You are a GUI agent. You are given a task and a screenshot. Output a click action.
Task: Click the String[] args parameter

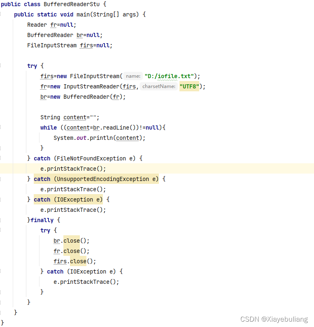[114, 14]
